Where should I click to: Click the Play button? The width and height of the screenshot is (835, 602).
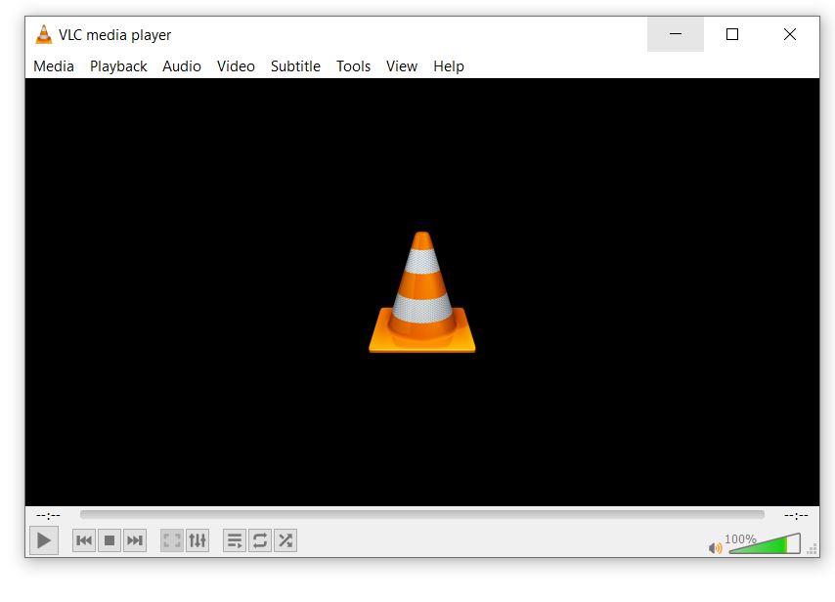(x=44, y=540)
